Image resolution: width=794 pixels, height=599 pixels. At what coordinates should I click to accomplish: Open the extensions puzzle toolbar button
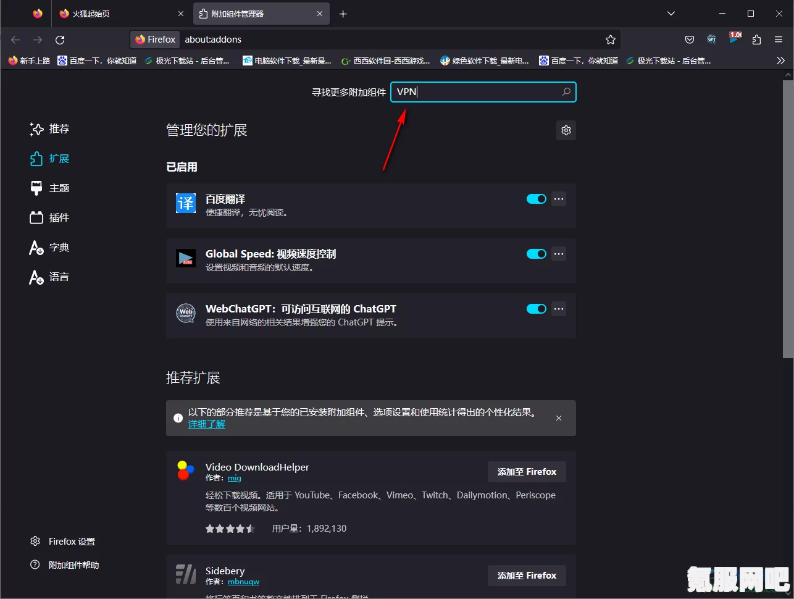point(756,40)
